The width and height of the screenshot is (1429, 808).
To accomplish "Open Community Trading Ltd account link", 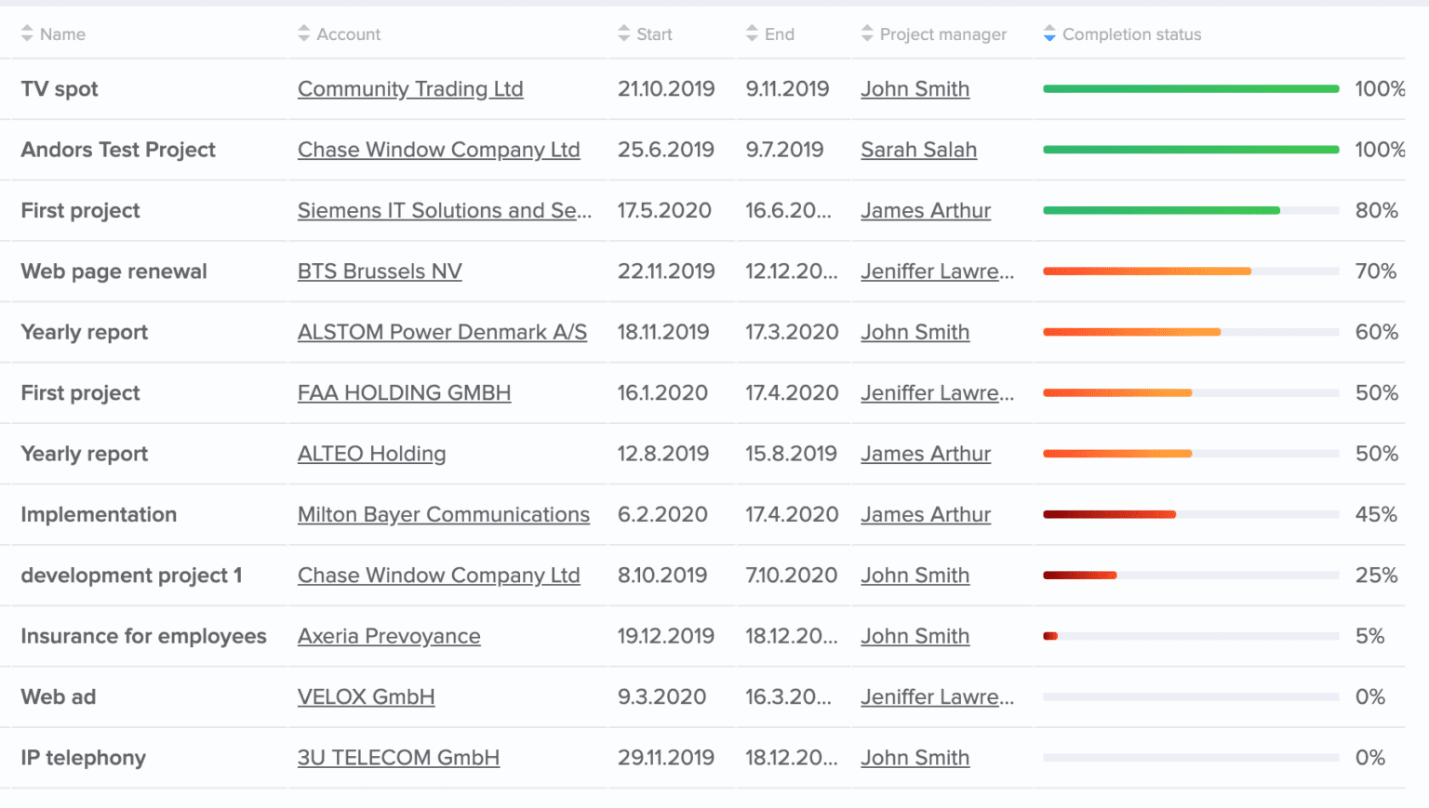I will click(410, 89).
